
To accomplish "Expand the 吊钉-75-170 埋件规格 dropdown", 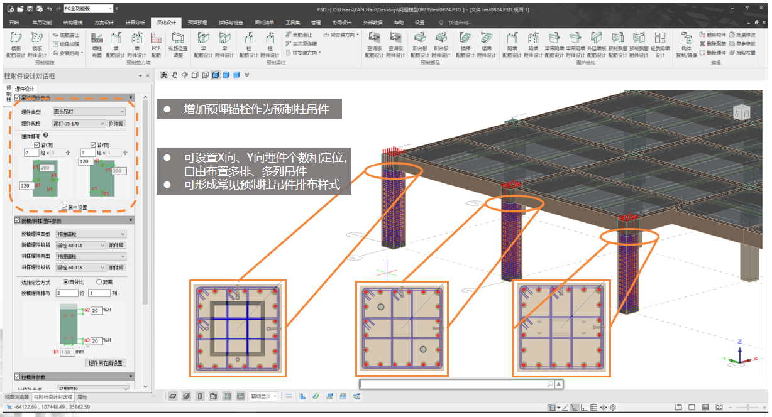I will [x=79, y=124].
